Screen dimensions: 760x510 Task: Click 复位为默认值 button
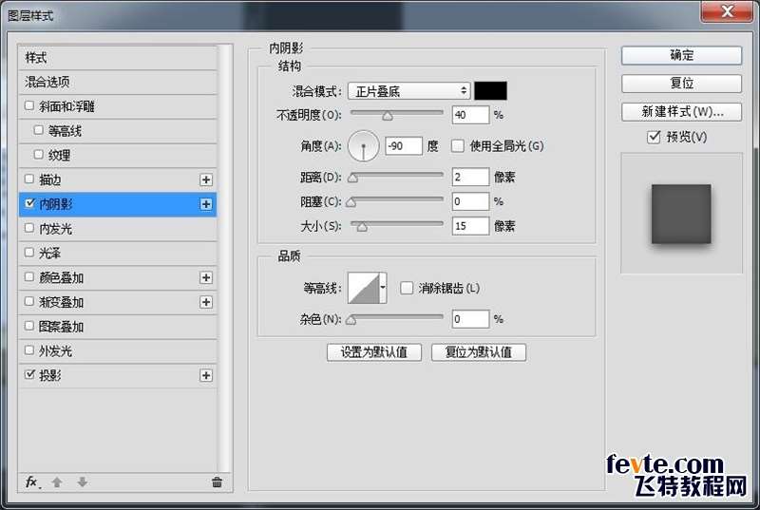pos(479,352)
